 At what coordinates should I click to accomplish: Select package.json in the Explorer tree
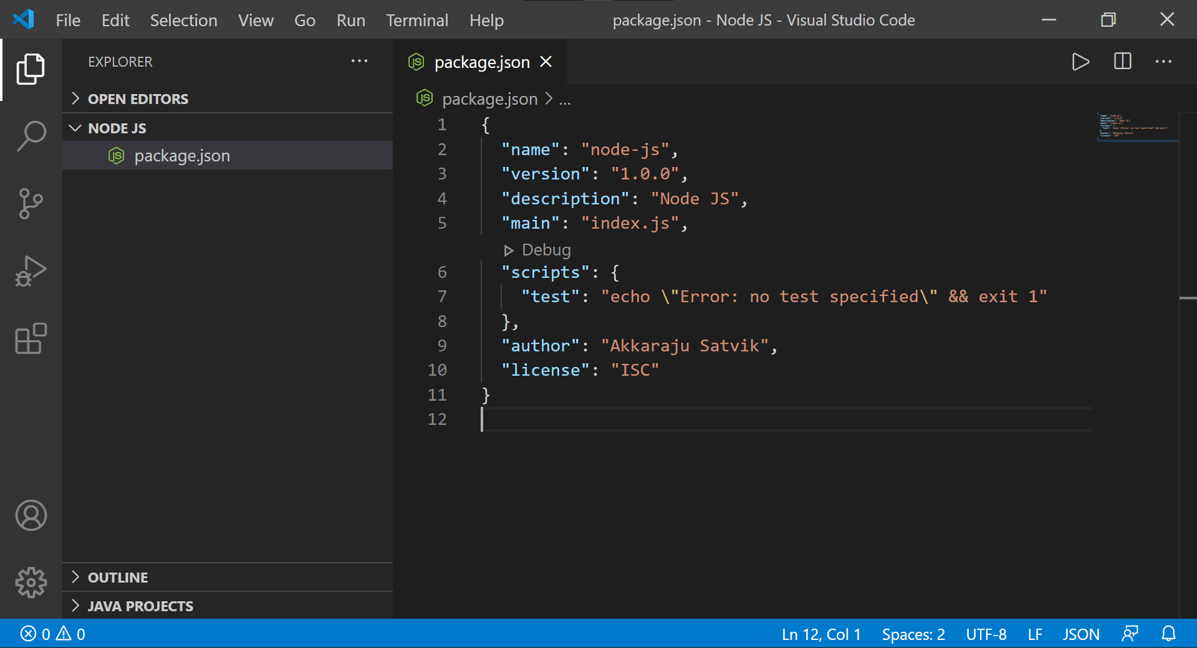tap(182, 156)
